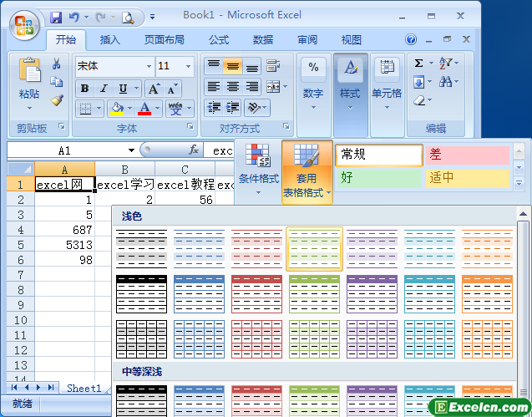This screenshot has height=417, width=532.
Task: Toggle underline formatting
Action: [123, 89]
